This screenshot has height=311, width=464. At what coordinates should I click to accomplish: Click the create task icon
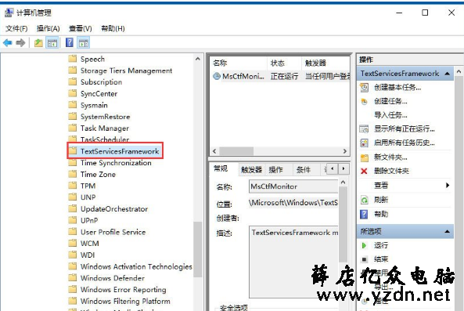[x=364, y=102]
